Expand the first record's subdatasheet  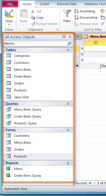82,48
